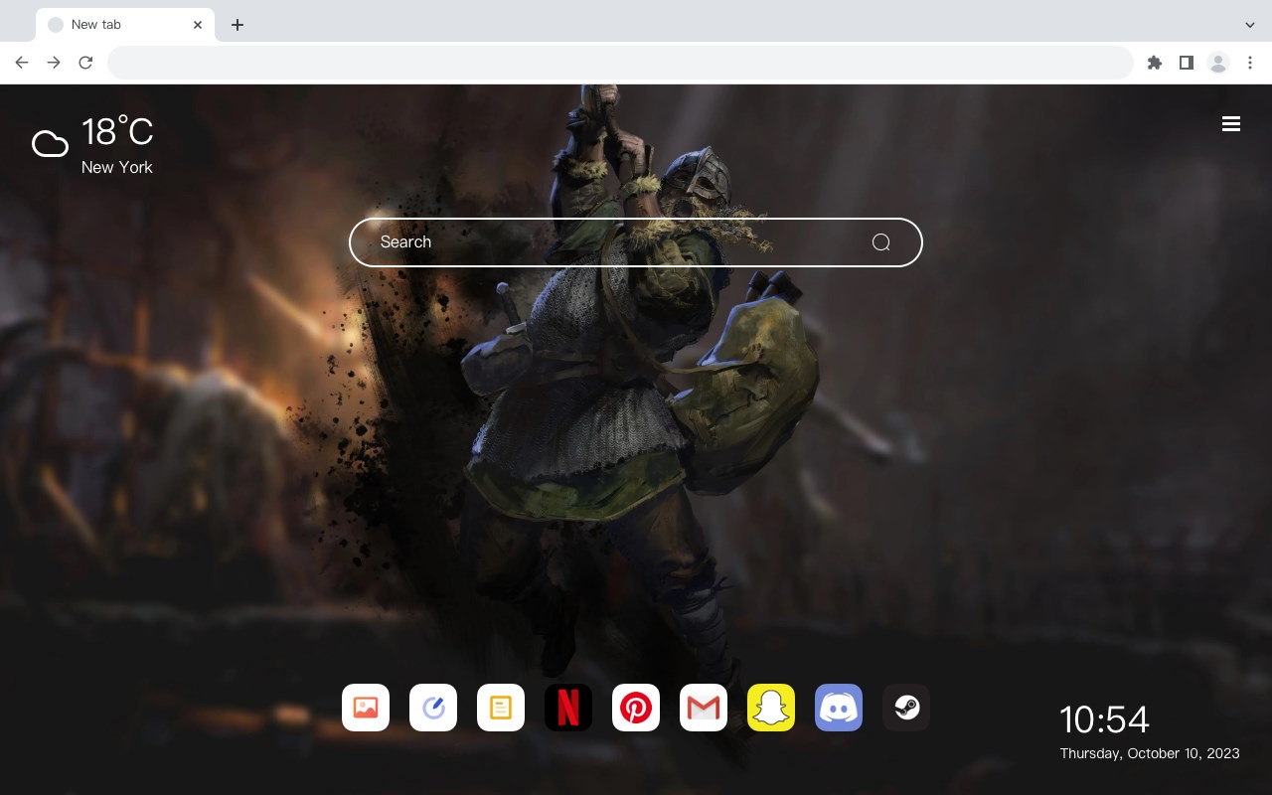1272x795 pixels.
Task: Open the Gmail shortcut
Action: pyautogui.click(x=704, y=708)
